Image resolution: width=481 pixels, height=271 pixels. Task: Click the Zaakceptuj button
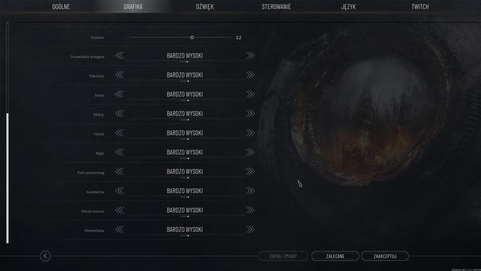tap(385, 256)
